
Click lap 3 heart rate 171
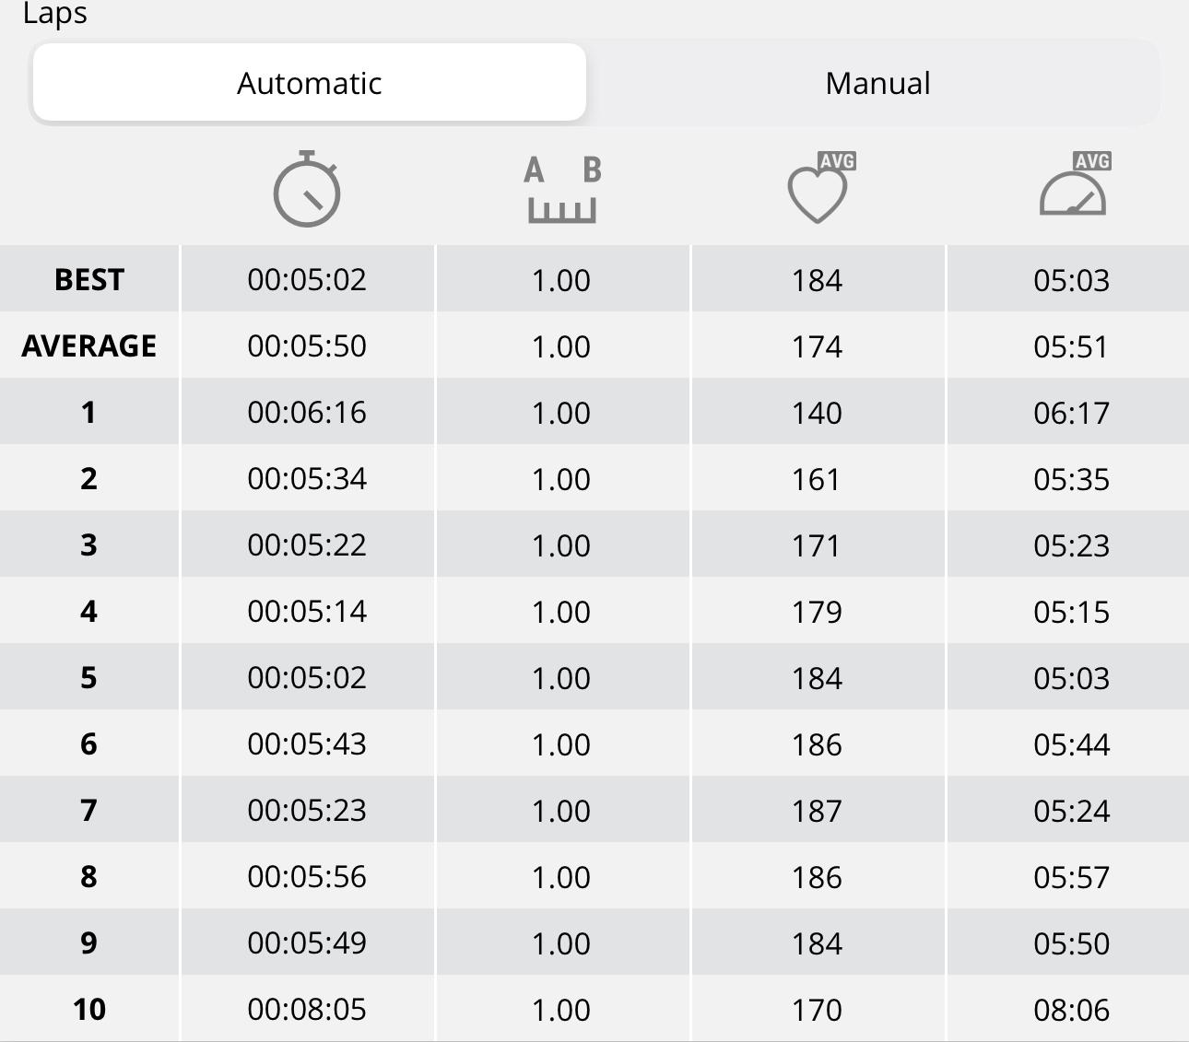817,545
